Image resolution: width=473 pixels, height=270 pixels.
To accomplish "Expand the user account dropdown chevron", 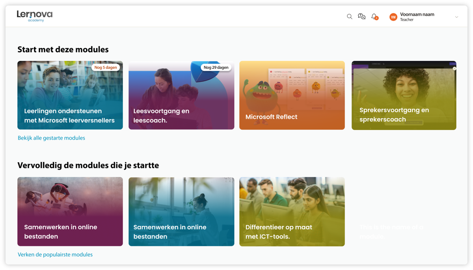I will 456,17.
